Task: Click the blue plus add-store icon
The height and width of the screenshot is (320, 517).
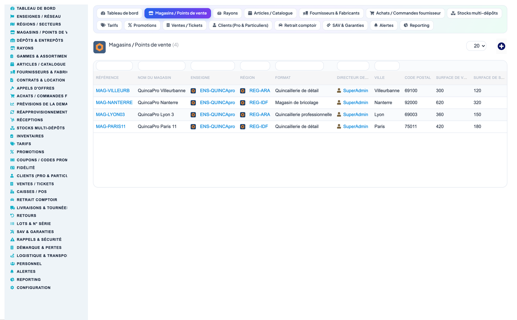Action: 501,46
